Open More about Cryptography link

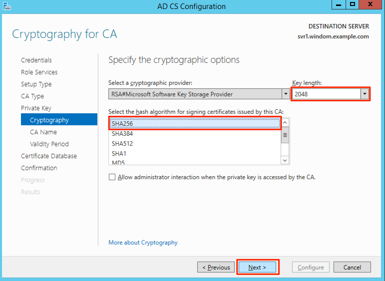point(143,243)
